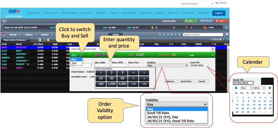Viewport: 278px width, 128px height.
Task: Click the pie chart icon beside 14%
Action: click(205, 28)
